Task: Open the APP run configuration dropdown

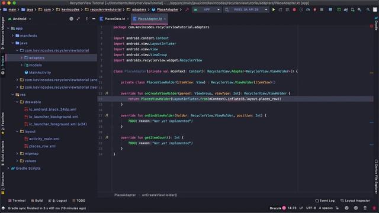Action: (x=207, y=9)
